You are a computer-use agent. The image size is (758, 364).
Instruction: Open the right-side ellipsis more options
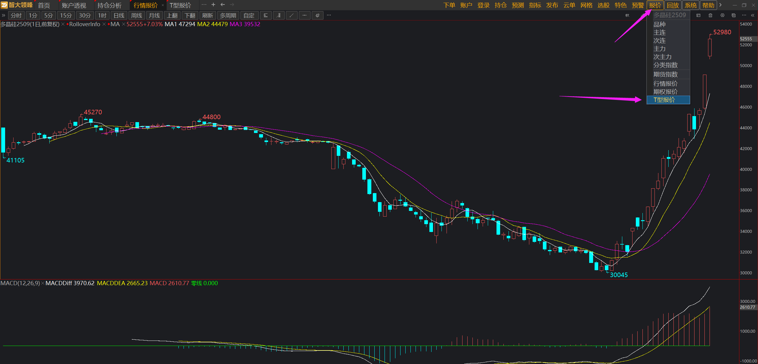tap(744, 15)
